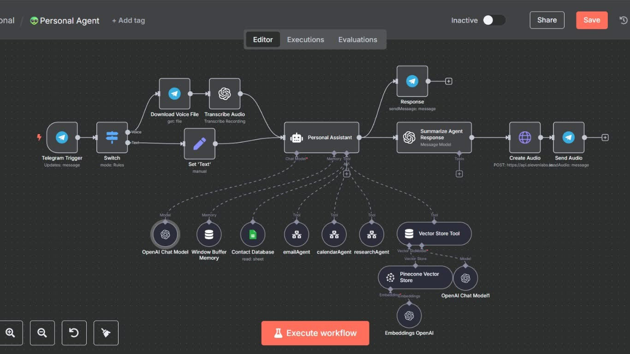This screenshot has width=630, height=354.
Task: Add node after Send Audio output
Action: point(605,137)
